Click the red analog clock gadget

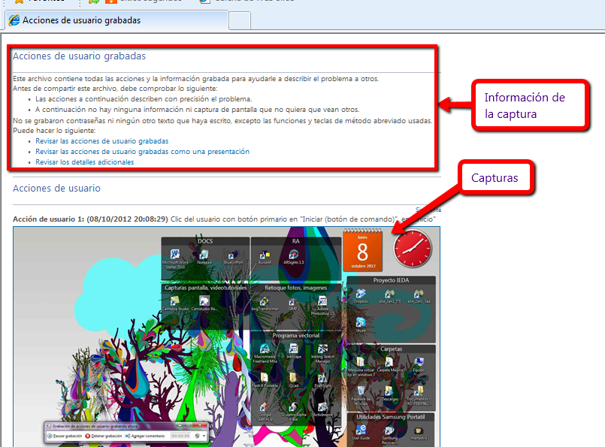pyautogui.click(x=413, y=249)
